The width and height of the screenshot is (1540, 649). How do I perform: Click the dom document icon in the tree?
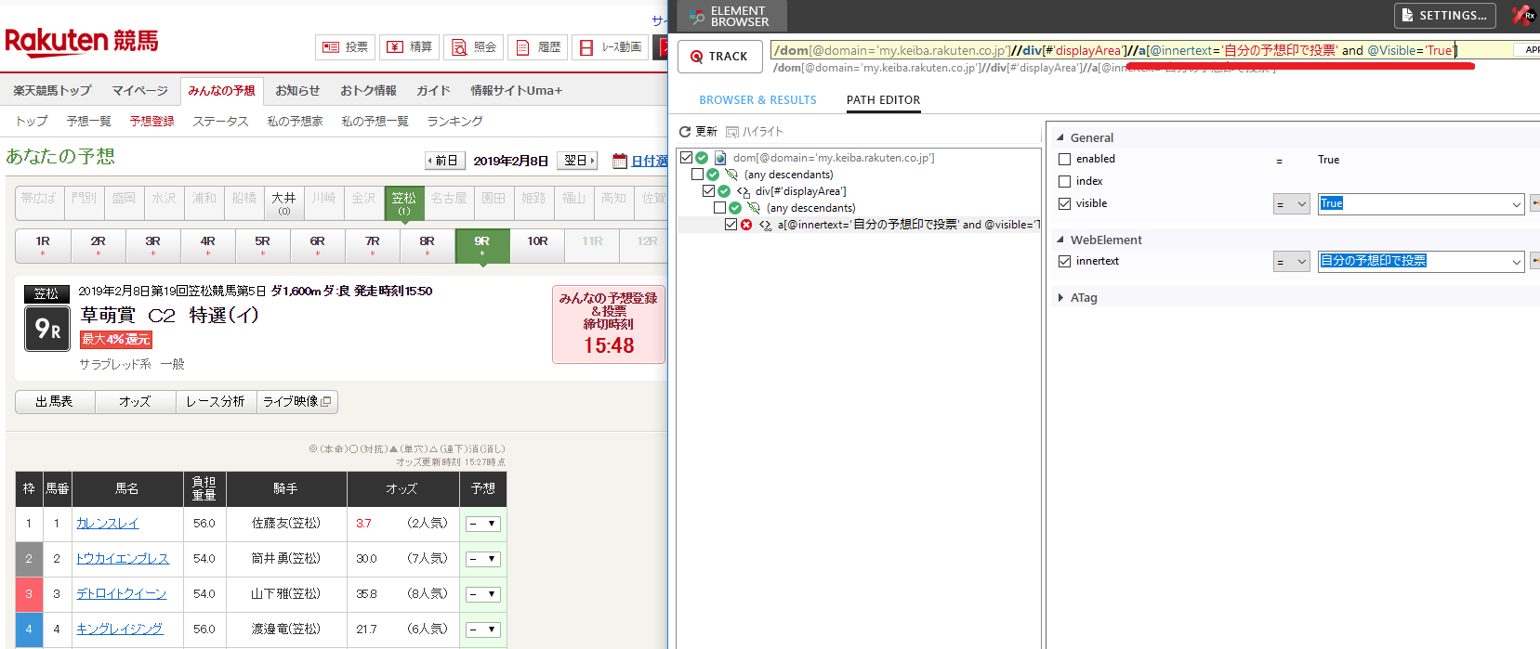tap(720, 158)
